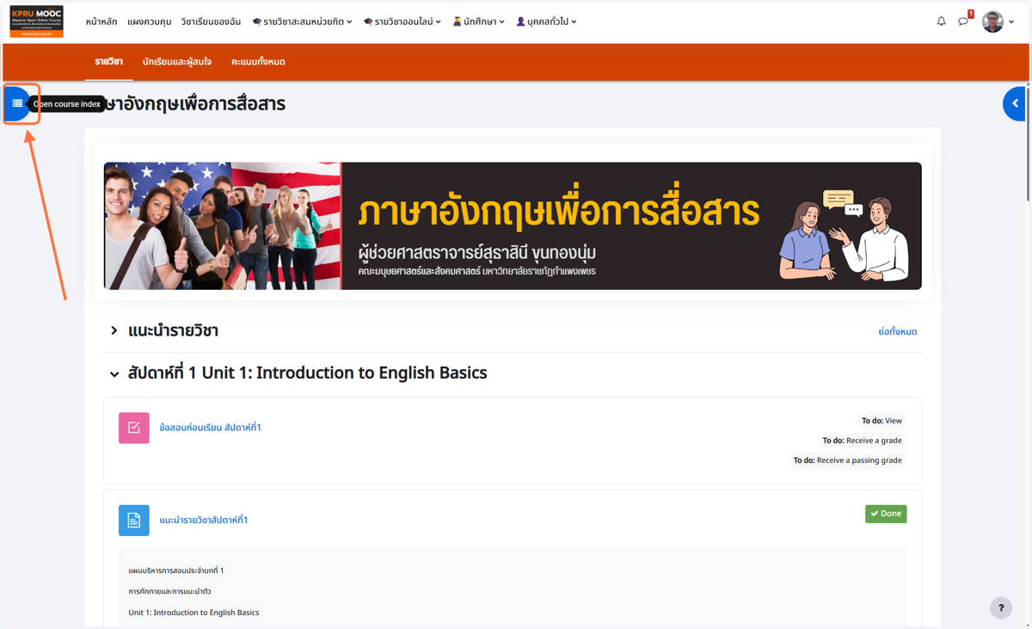The height and width of the screenshot is (629, 1032).
Task: Click the To do: Receive a grade badge
Action: tap(862, 441)
